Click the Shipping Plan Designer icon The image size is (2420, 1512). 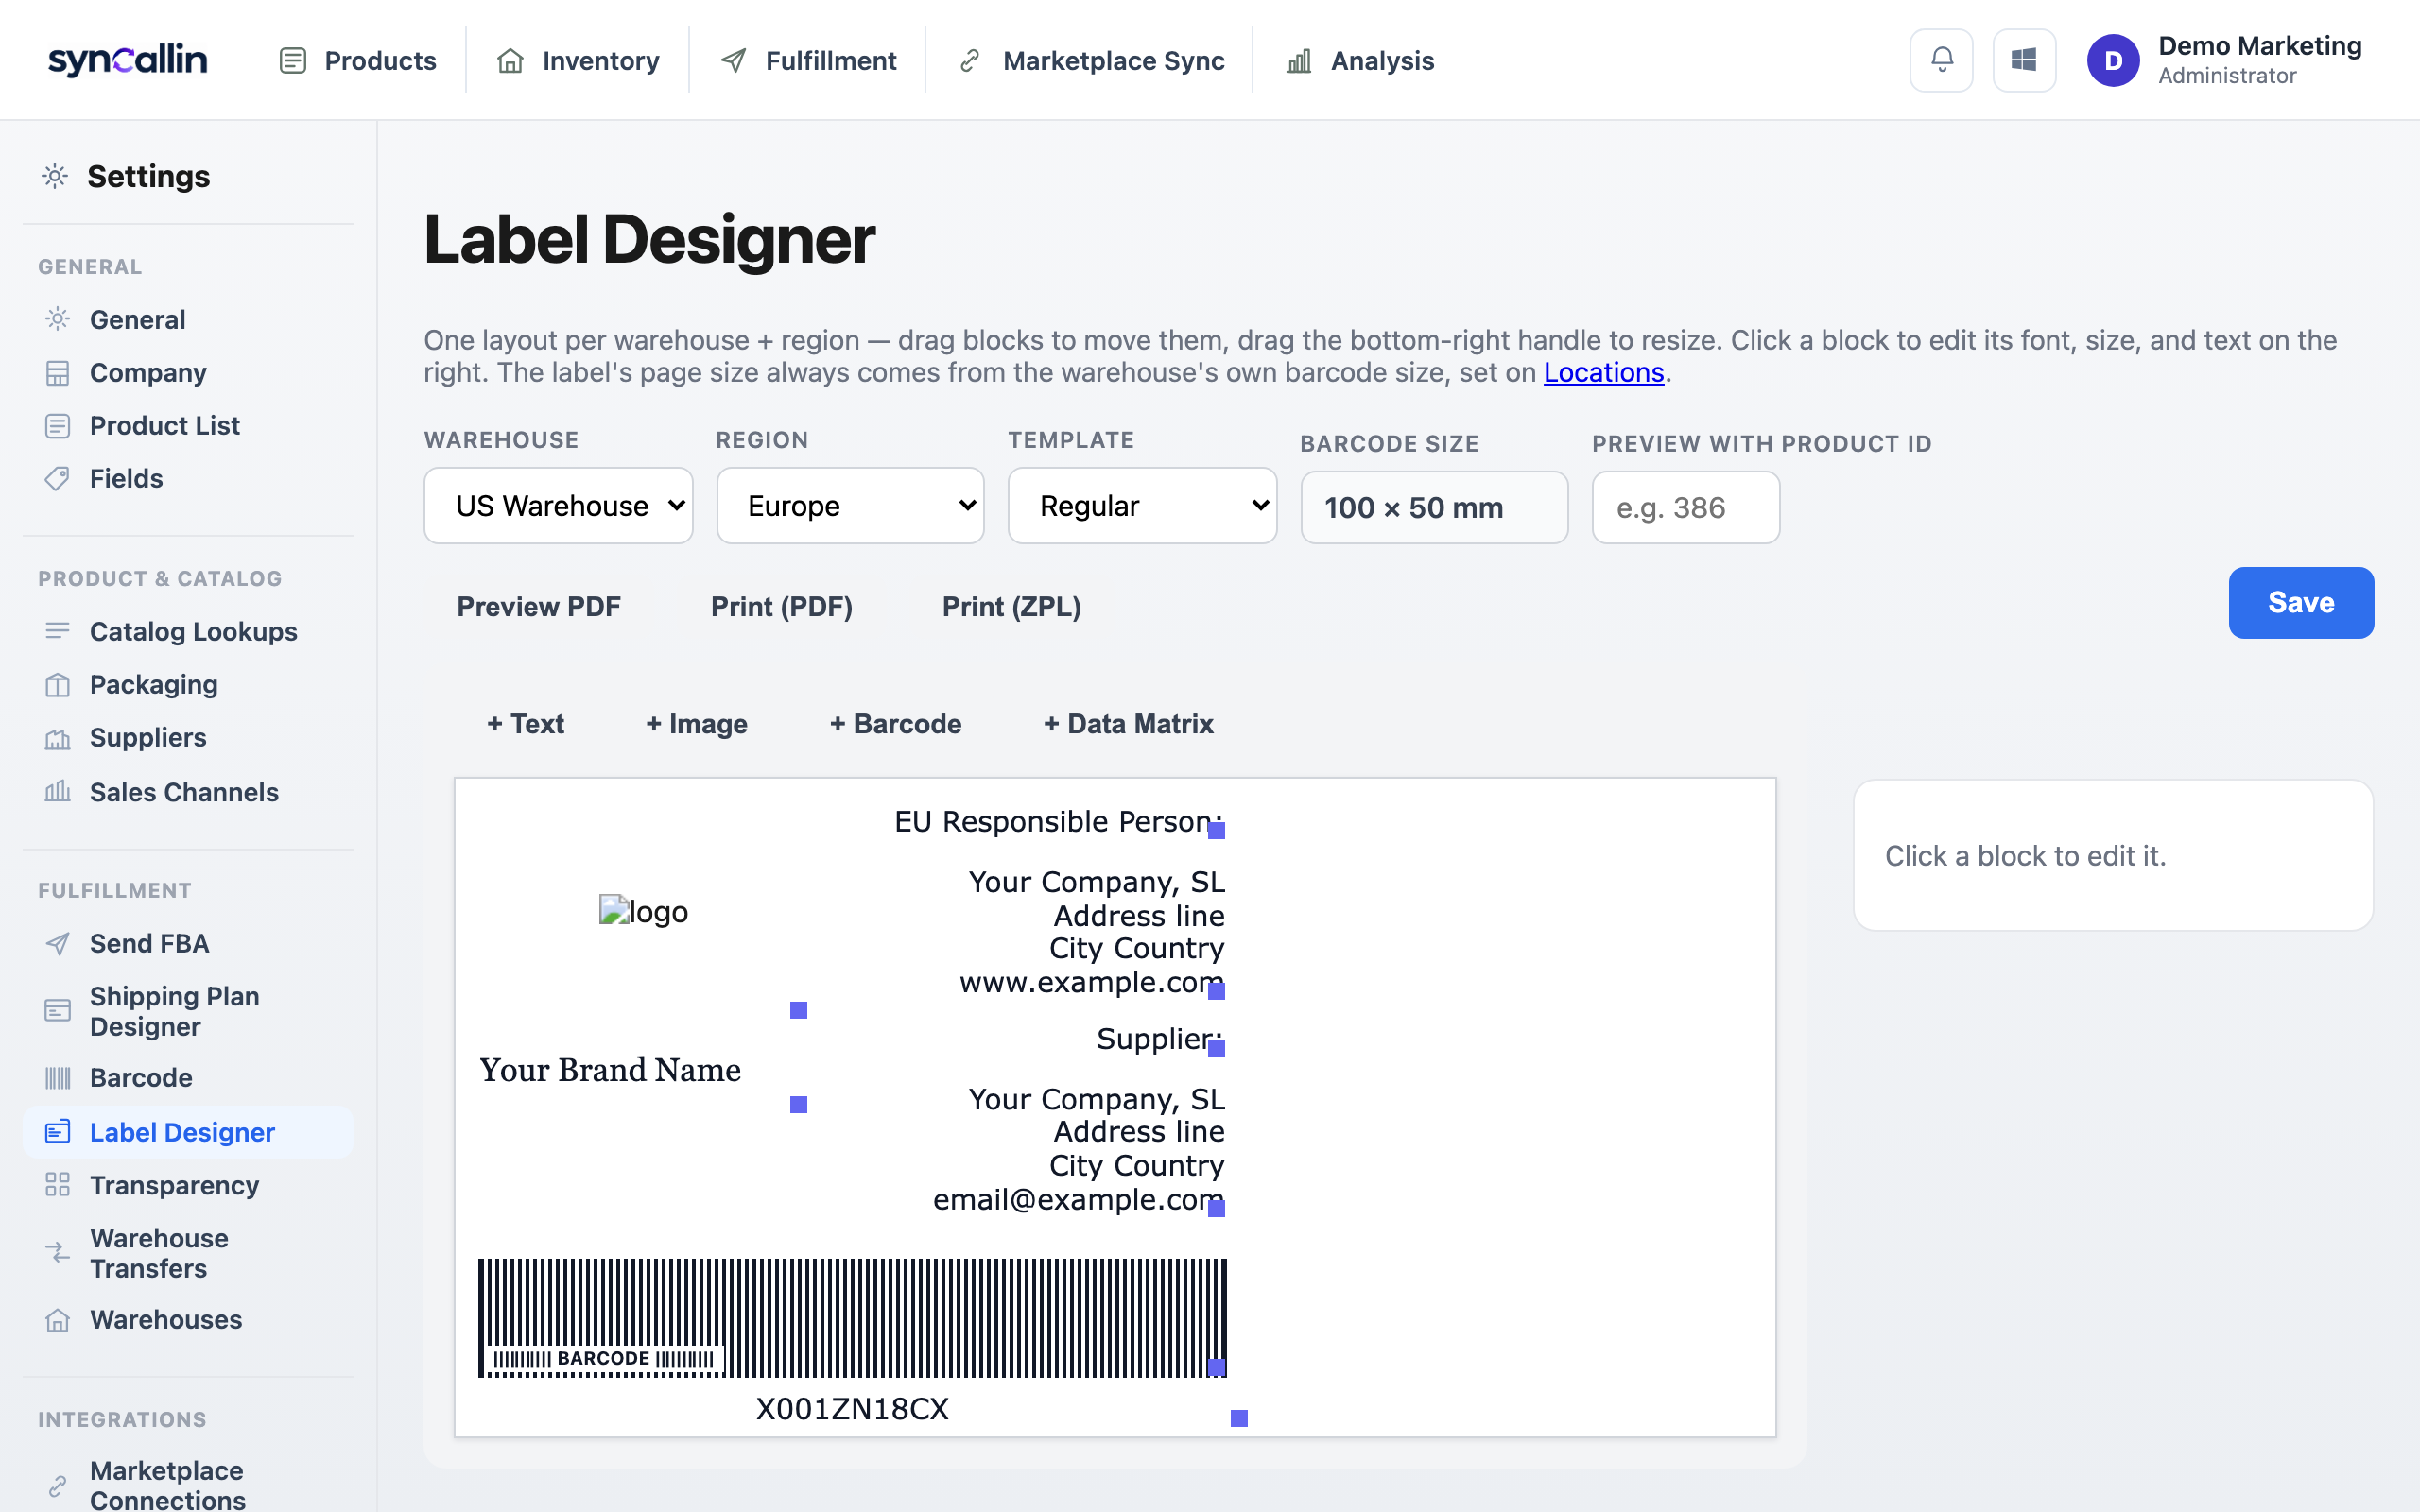(x=58, y=1011)
